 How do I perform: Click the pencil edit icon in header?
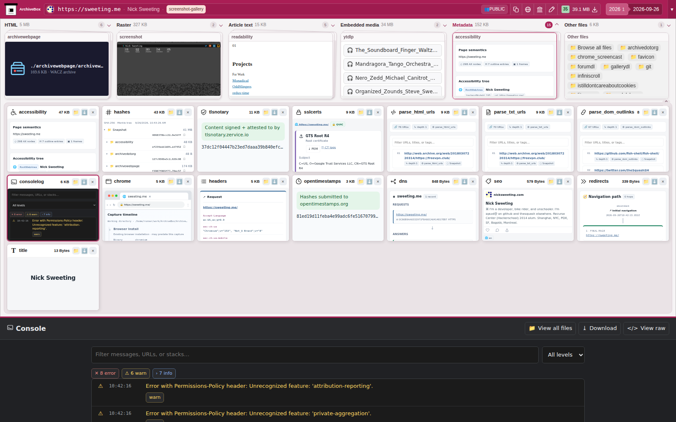pos(551,9)
